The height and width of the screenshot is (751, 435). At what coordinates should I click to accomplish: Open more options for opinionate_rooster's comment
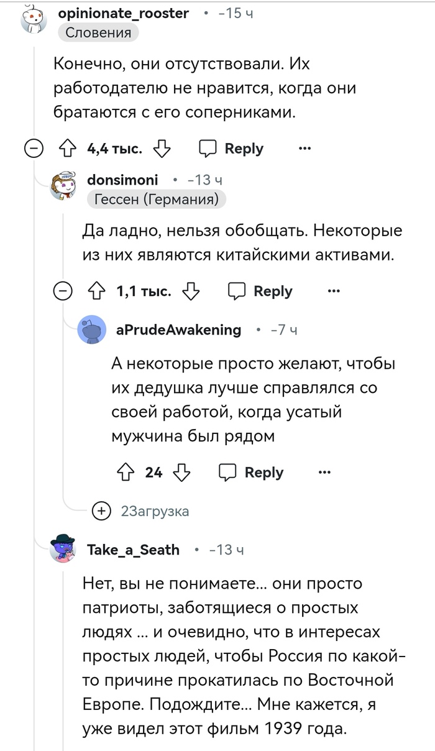(x=304, y=149)
